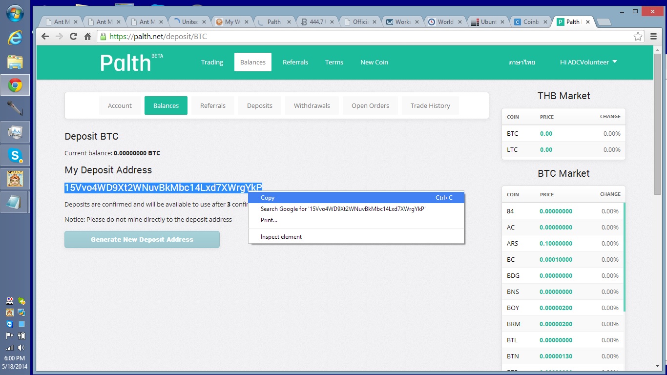This screenshot has width=667, height=375.
Task: Choose Inspect element in the context menu
Action: click(356, 237)
